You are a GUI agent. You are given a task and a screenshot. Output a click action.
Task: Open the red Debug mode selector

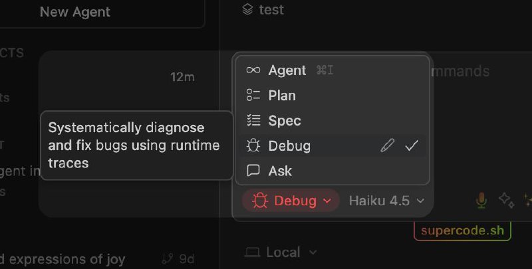pyautogui.click(x=290, y=201)
